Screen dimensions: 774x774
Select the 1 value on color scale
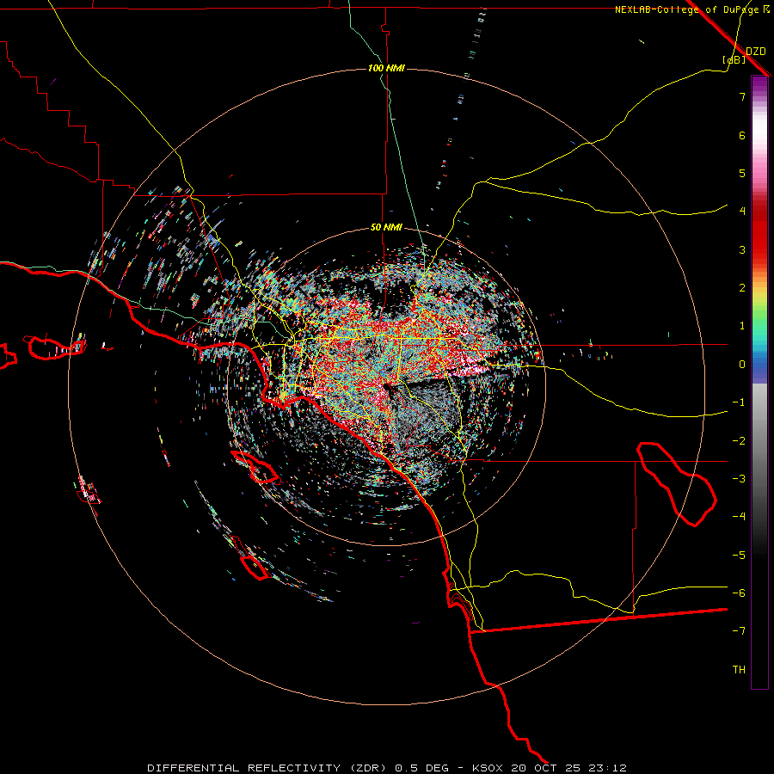tap(742, 326)
